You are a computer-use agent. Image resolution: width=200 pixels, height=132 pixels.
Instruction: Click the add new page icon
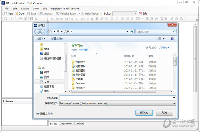point(6,19)
